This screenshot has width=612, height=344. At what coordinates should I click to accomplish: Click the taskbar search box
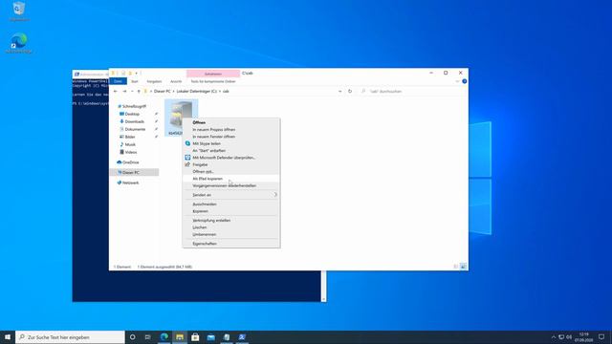point(70,337)
